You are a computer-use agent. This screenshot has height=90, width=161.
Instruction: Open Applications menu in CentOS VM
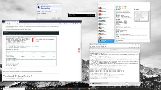93,48
